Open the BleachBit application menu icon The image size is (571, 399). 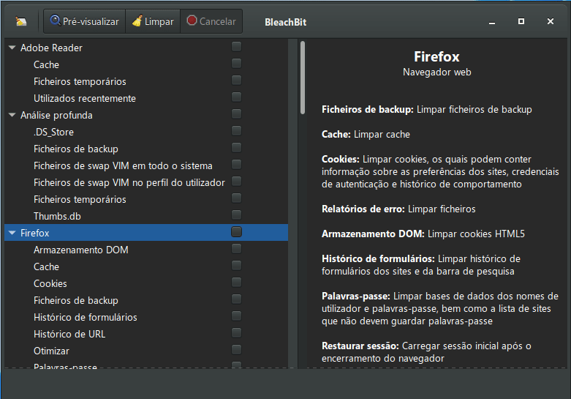[20, 22]
